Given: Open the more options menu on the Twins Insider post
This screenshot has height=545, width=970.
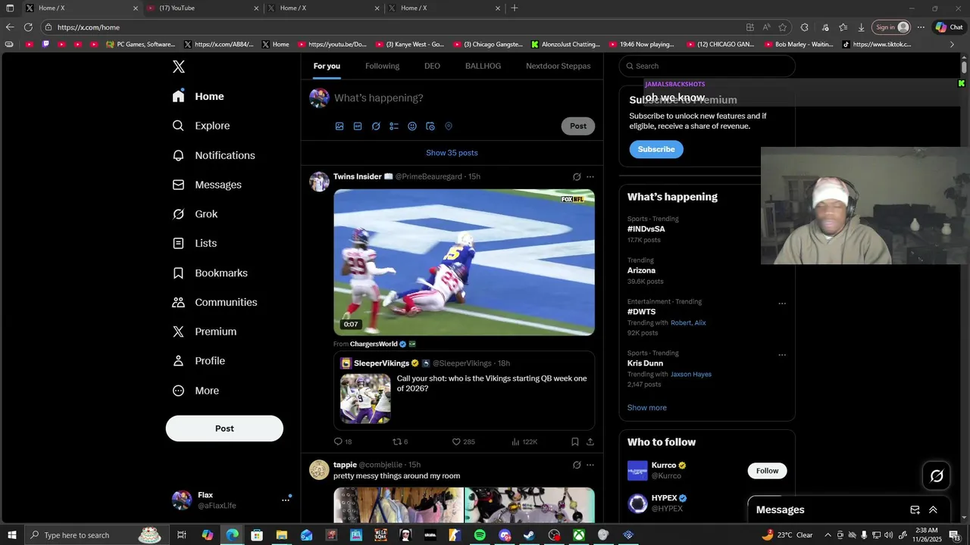Looking at the screenshot, I should 590,176.
